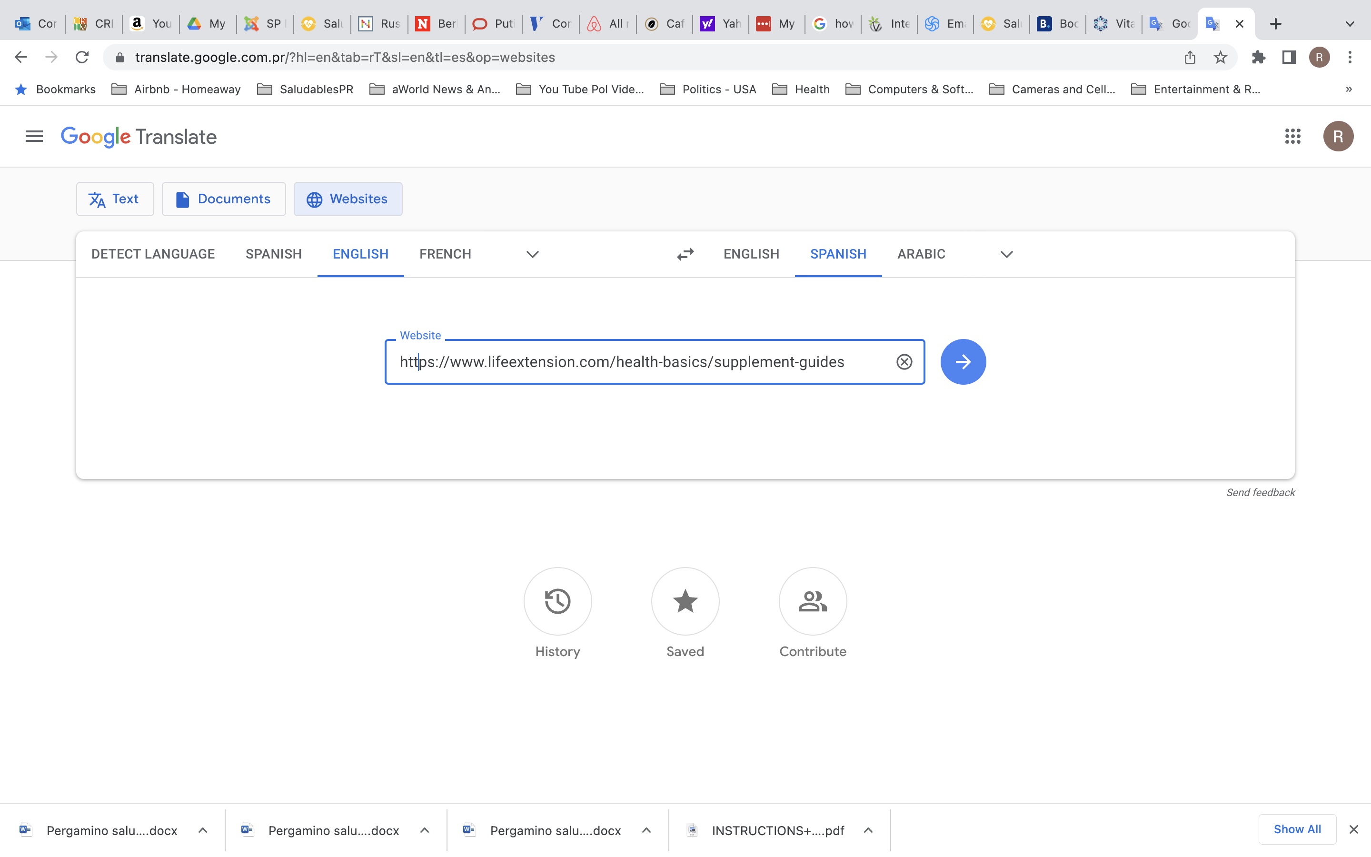Switch to the Airbnb tab

coord(607,24)
